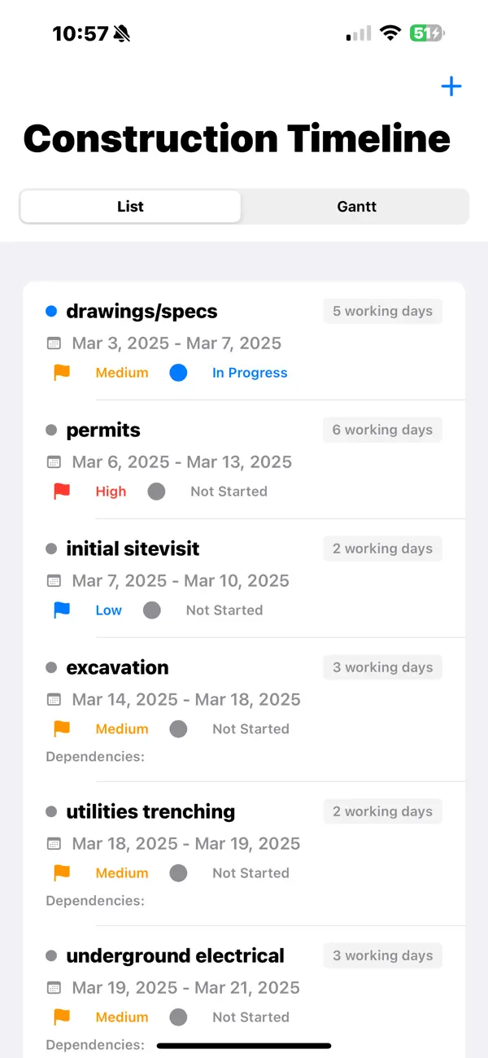488x1058 pixels.
Task: Click the 6 working days badge on permits
Action: point(382,429)
